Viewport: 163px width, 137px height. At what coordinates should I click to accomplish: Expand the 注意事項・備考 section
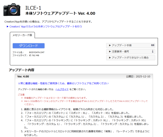(131, 51)
